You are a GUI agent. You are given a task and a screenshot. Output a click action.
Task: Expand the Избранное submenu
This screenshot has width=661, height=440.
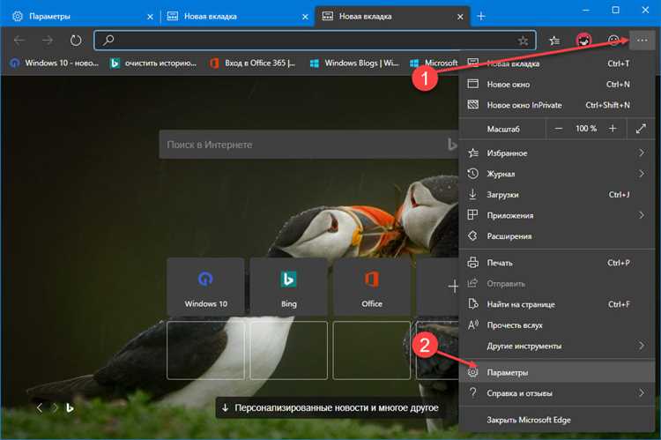click(641, 153)
